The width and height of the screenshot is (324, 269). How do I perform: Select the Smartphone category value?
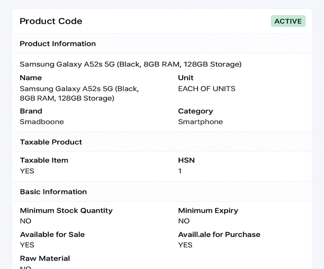point(201,122)
